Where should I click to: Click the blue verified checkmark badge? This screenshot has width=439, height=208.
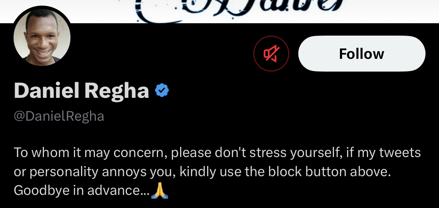click(162, 90)
